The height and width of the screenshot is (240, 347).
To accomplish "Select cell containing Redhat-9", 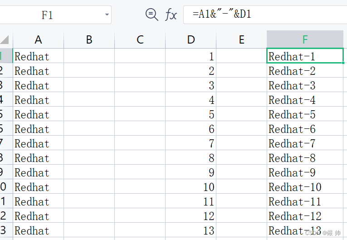I will 305,172.
